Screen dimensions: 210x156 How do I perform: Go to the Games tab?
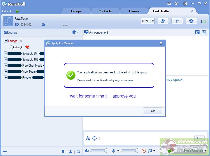134,11
